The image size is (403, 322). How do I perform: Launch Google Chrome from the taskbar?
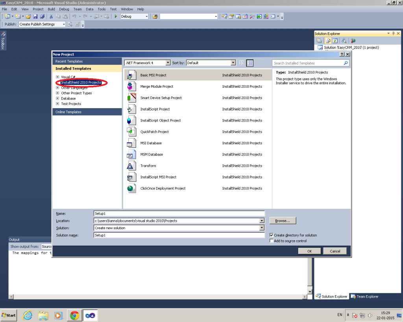pos(74,315)
